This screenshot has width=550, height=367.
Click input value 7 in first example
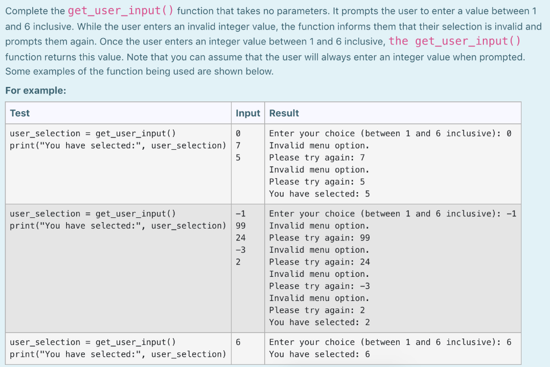click(x=237, y=145)
